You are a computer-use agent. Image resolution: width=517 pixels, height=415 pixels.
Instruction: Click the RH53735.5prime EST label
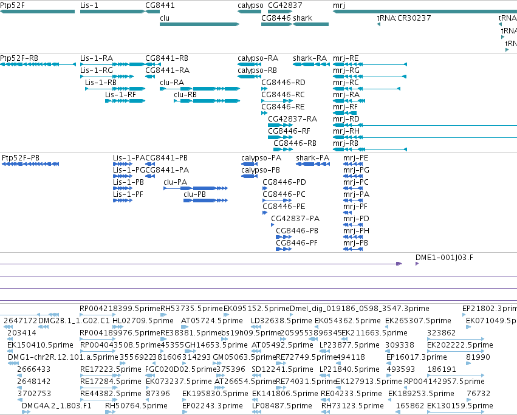(191, 309)
